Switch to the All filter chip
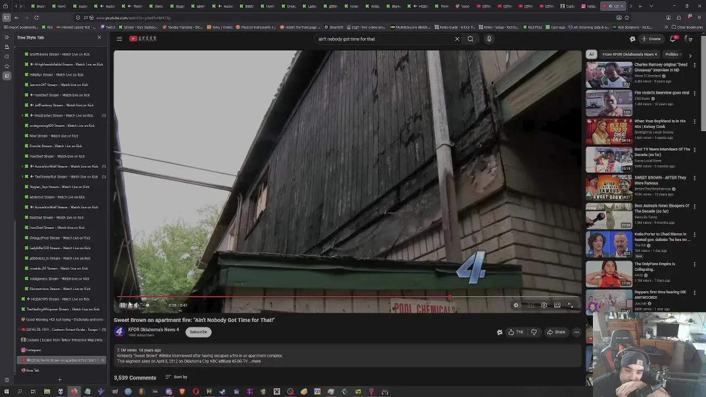Image resolution: width=706 pixels, height=397 pixels. pos(591,55)
